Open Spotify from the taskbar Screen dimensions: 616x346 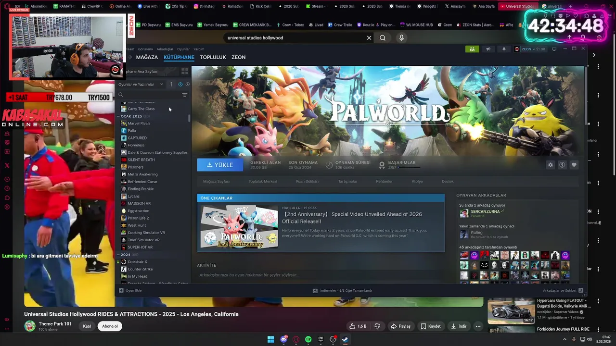308,339
